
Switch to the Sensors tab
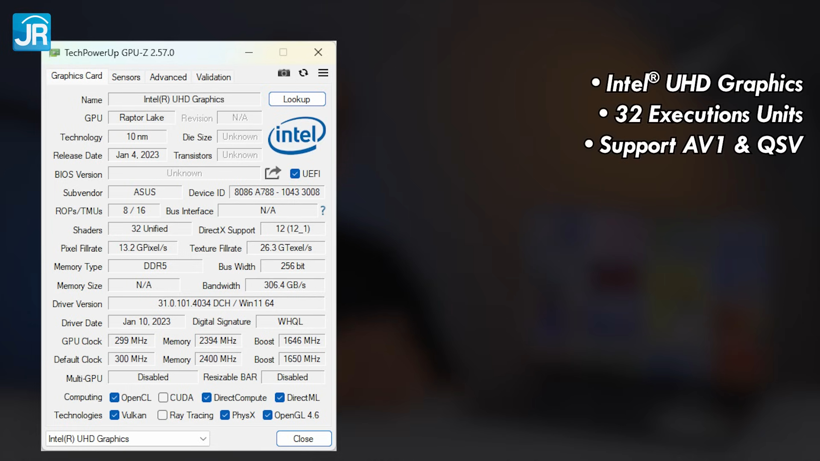(x=126, y=77)
